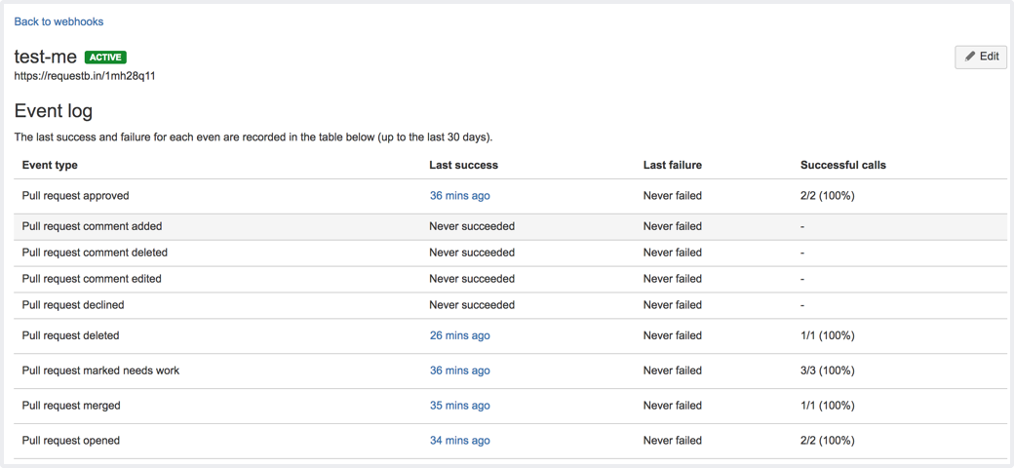
Task: Open 26 mins ago link for deleted event
Action: pos(460,335)
